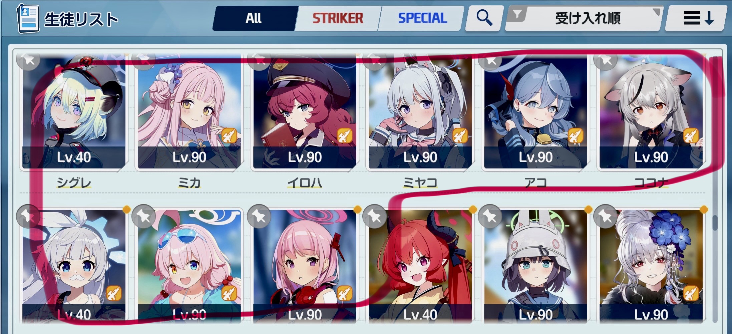Click the student list clipboard icon
Screen dimensions: 732x334
(x=28, y=19)
